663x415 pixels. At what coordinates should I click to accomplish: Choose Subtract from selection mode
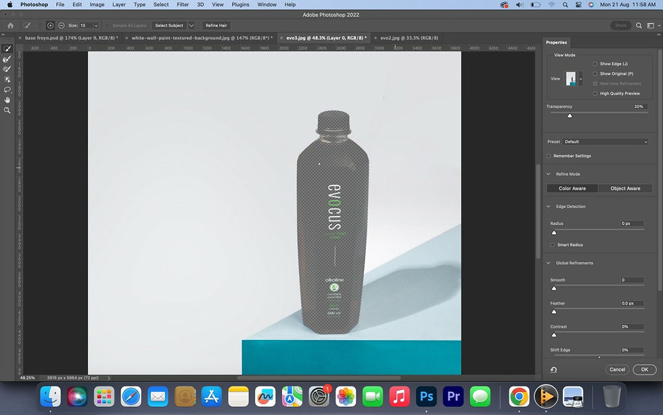click(x=62, y=25)
